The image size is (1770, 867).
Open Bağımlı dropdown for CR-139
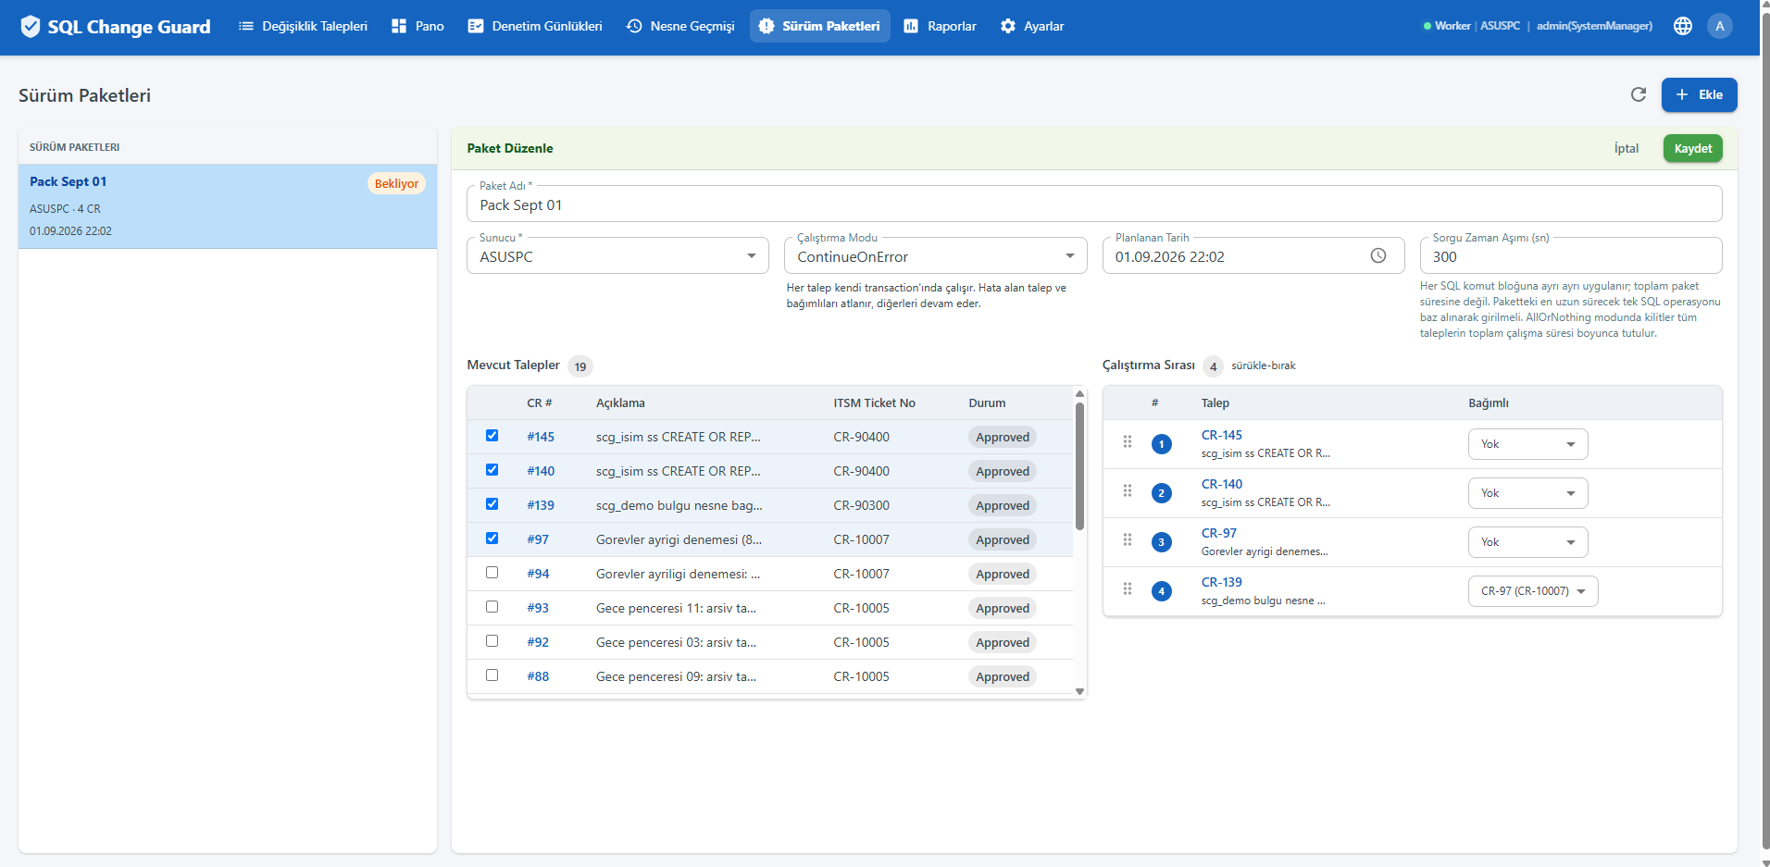pos(1533,591)
